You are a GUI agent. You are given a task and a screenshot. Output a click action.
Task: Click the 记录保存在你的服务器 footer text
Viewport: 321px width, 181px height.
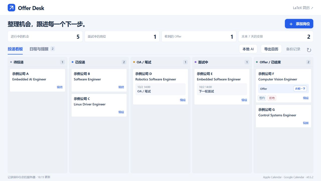[22, 177]
